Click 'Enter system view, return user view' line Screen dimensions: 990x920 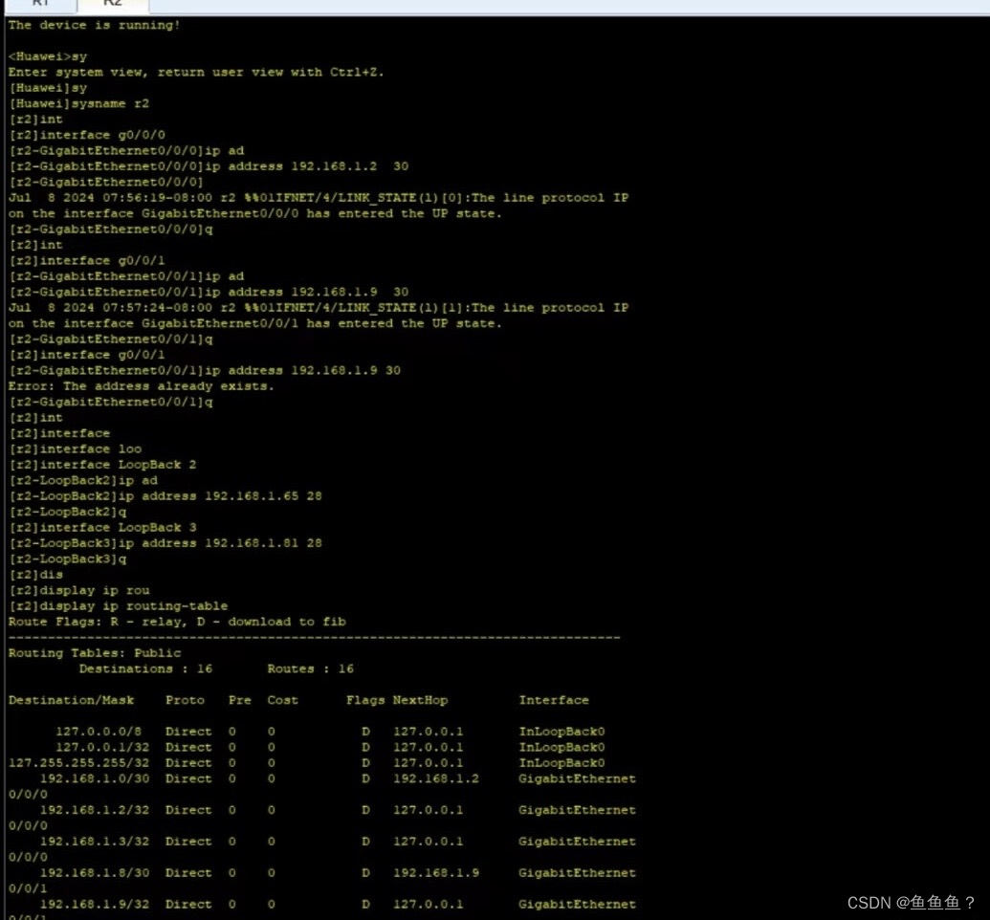point(196,73)
